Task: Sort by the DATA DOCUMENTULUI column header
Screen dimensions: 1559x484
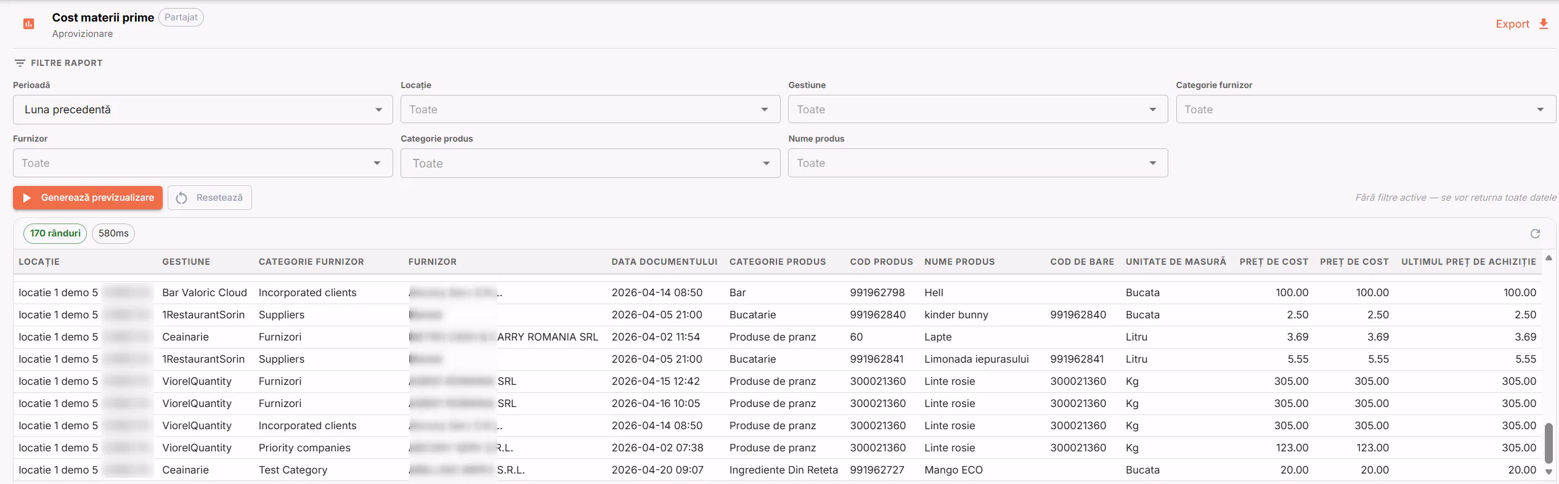Action: [x=664, y=262]
